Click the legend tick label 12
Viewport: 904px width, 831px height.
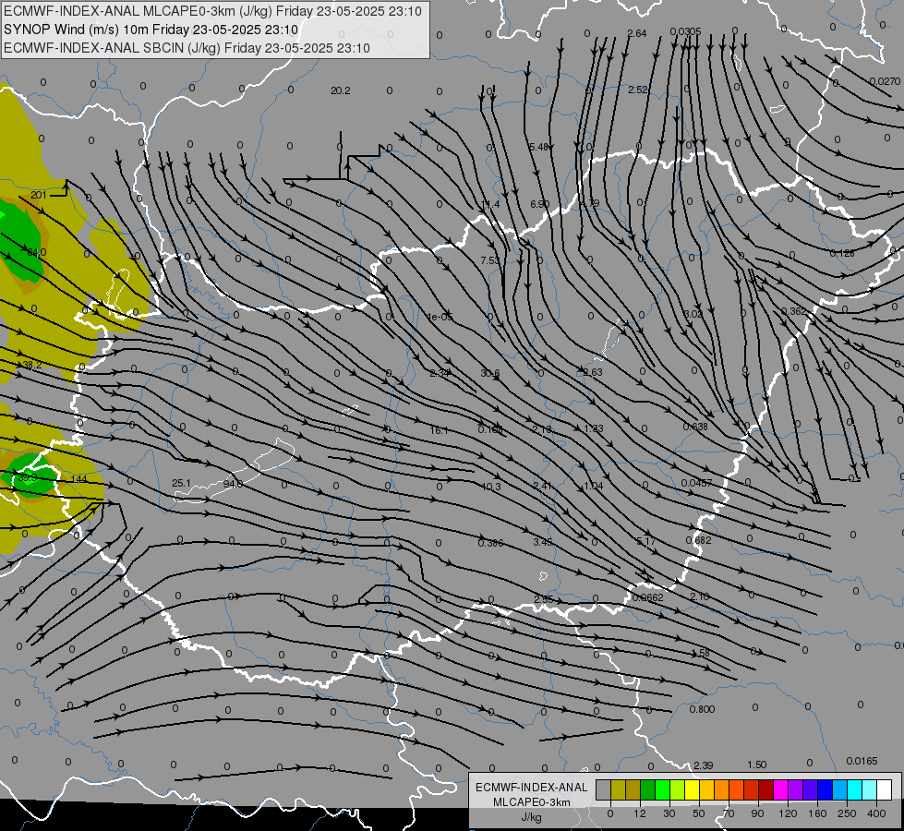[639, 813]
